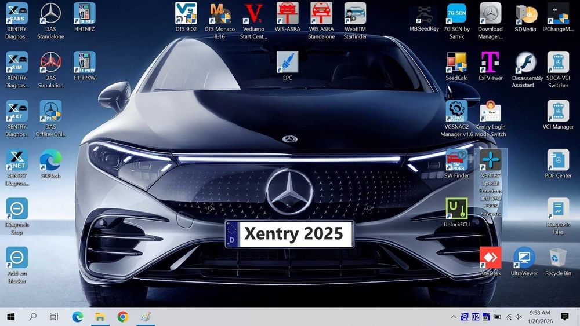Open PDF Center shortcut

pyautogui.click(x=558, y=160)
